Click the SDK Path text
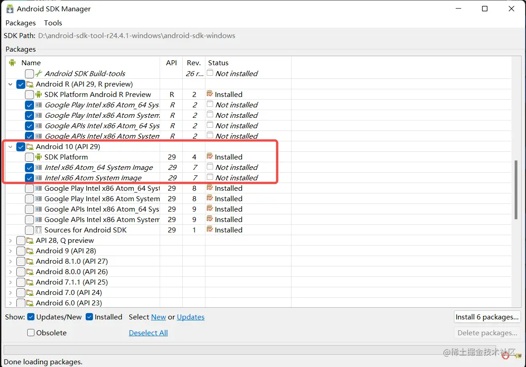Viewport: 526px width, 367px height. pos(136,35)
